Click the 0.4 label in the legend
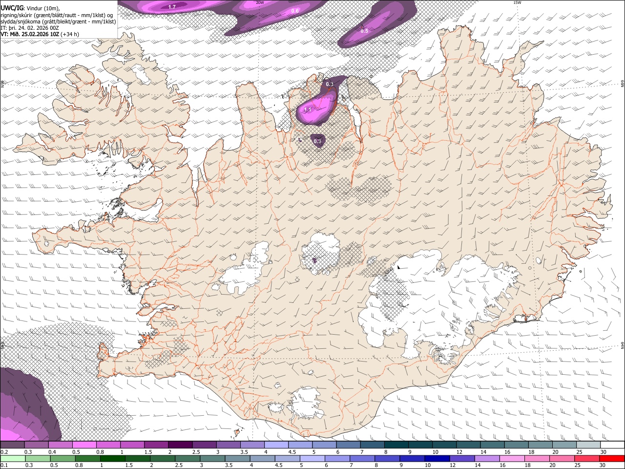Viewport: 625px width, 469px height. 52,452
